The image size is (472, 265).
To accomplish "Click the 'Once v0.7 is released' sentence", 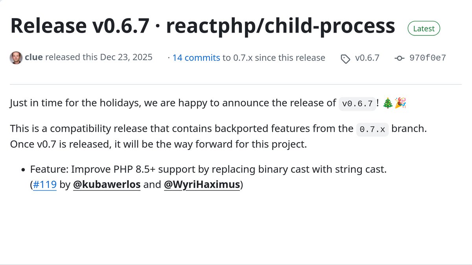I will pos(158,144).
